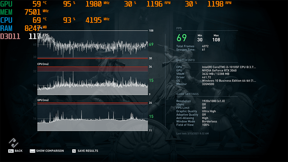The height and width of the screenshot is (162, 288).
Task: Click the green 69 beside FPS graph
Action: [x=151, y=44]
